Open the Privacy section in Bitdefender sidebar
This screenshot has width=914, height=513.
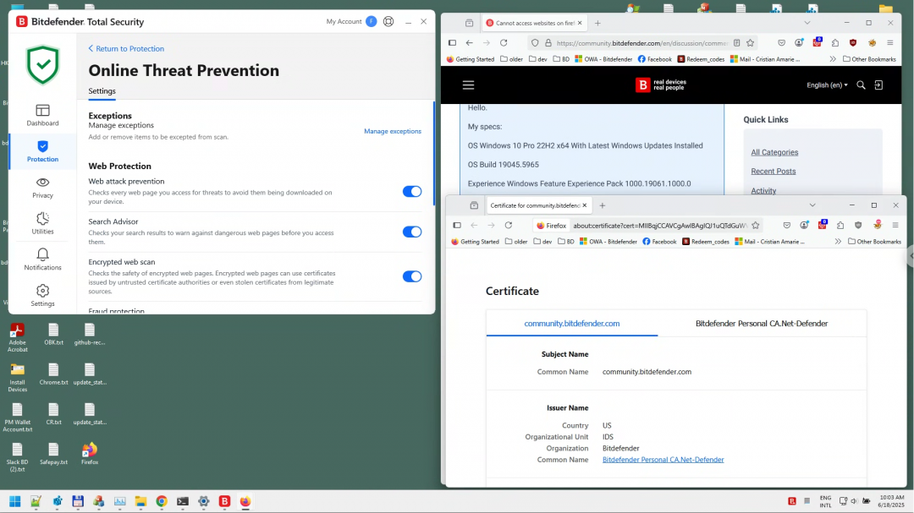point(42,188)
